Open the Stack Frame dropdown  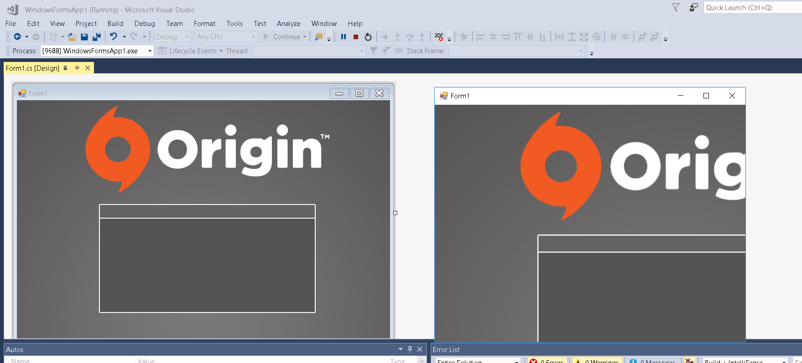pyautogui.click(x=517, y=51)
